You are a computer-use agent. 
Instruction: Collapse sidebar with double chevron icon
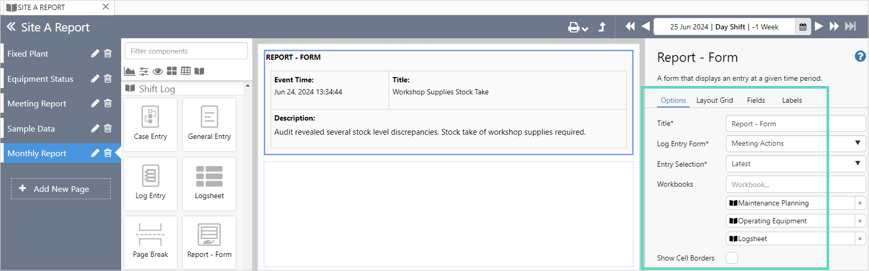(x=11, y=27)
